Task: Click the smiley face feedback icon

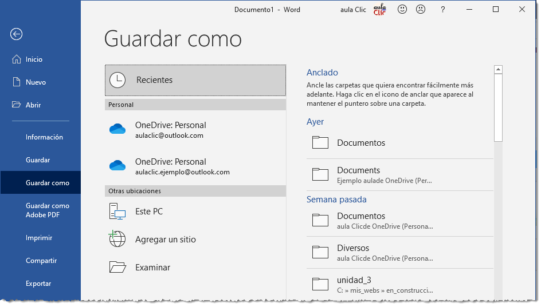Action: (x=402, y=9)
